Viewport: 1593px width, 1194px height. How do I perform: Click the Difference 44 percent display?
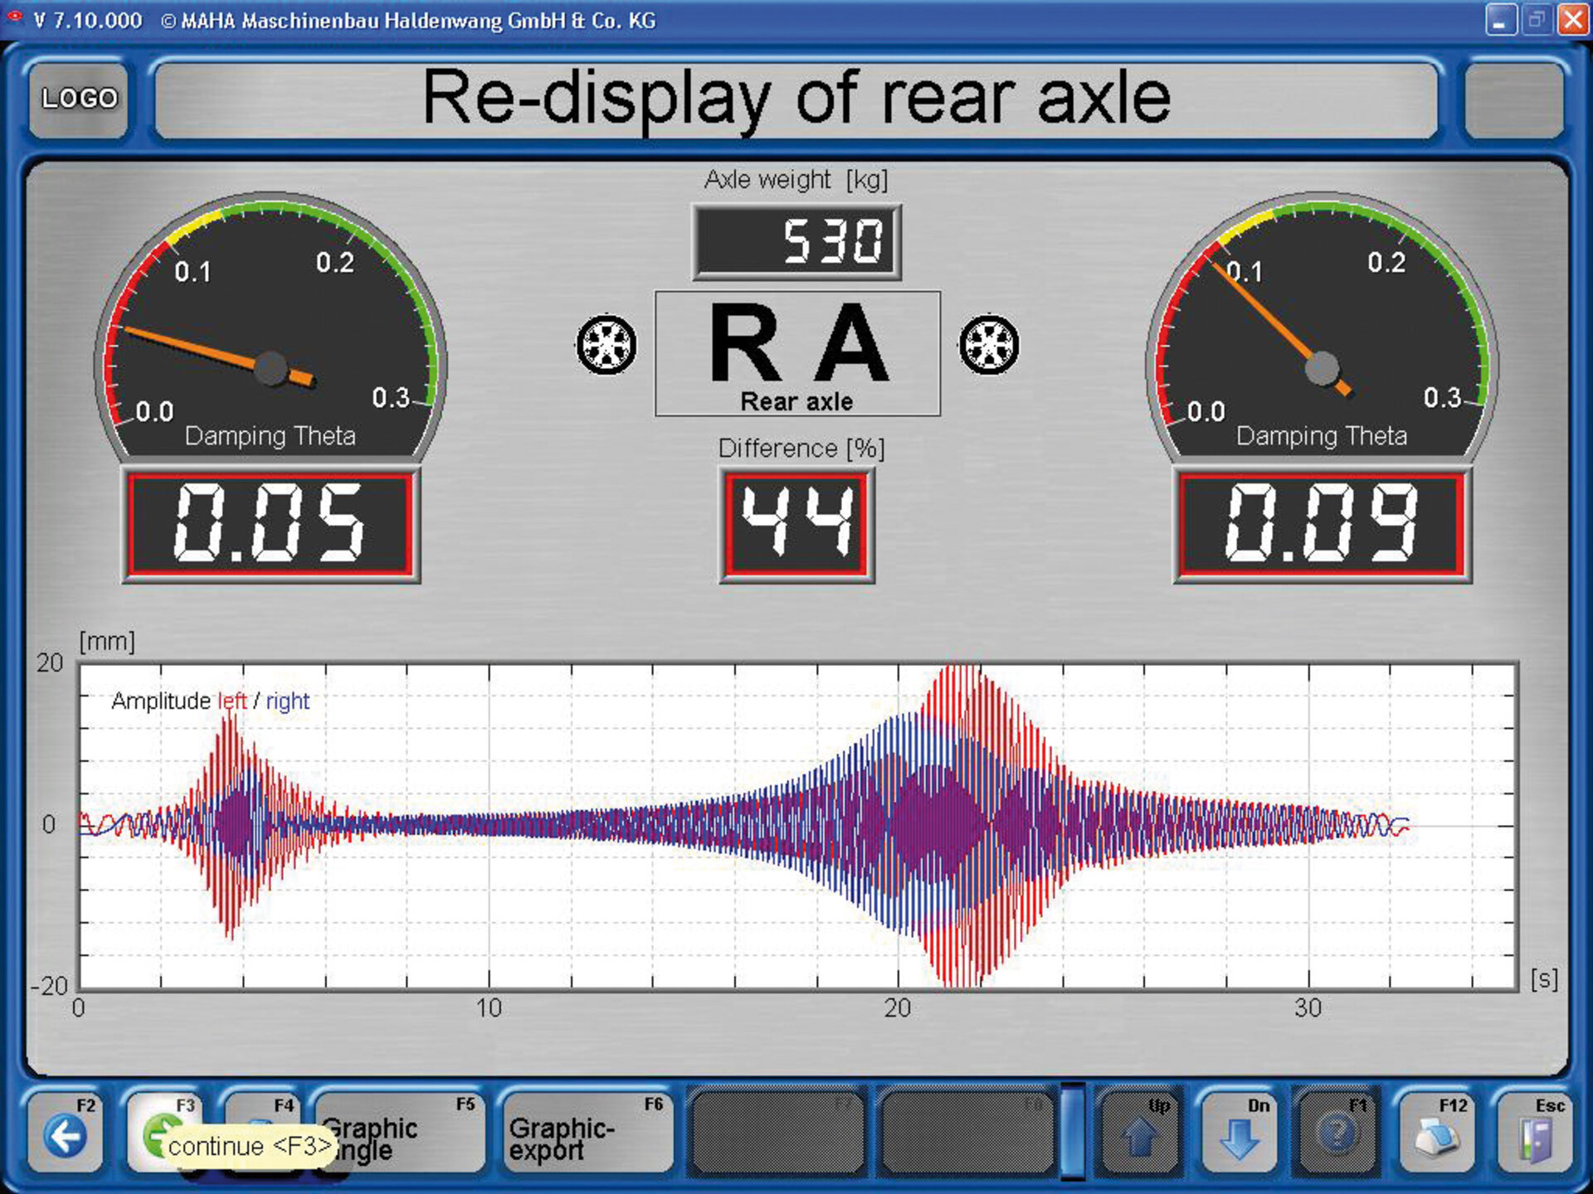click(x=796, y=525)
